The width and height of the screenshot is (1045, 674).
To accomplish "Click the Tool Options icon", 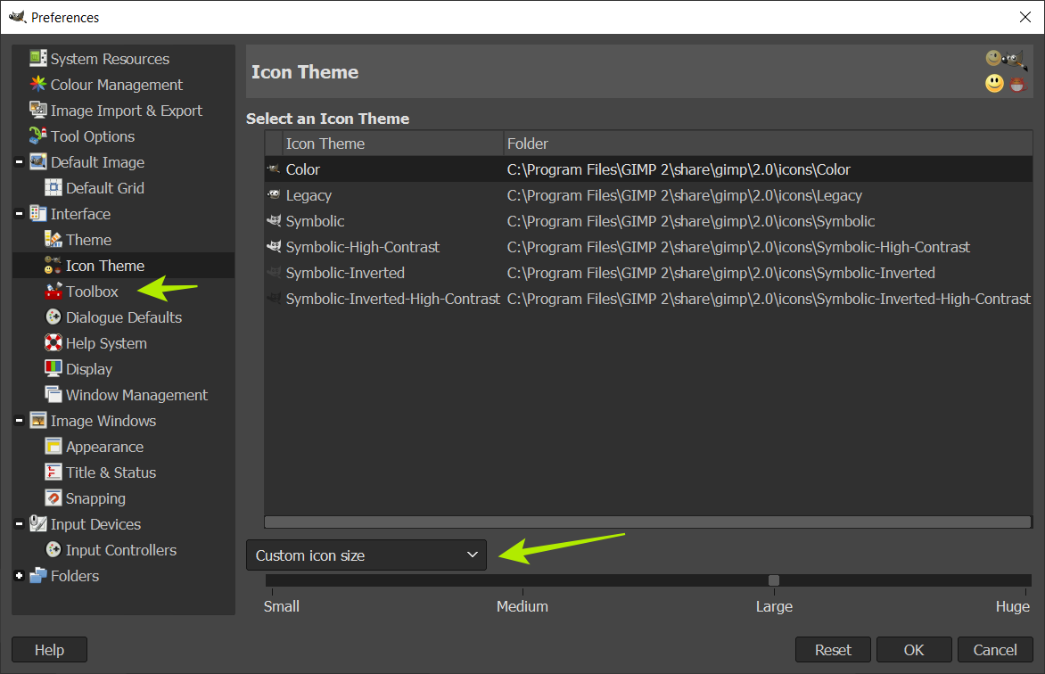I will point(38,136).
